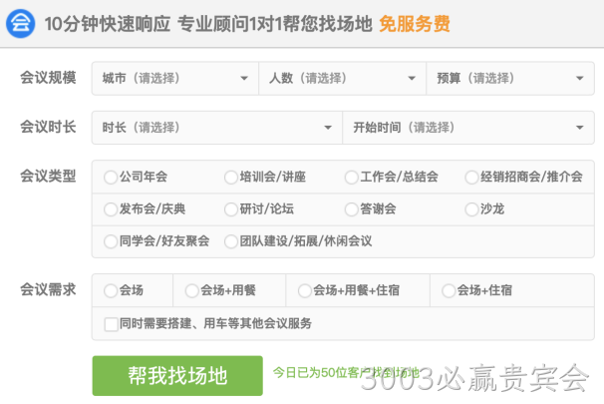This screenshot has height=404, width=604.
Task: Choose the 会场+住宿 requirement
Action: 449,290
